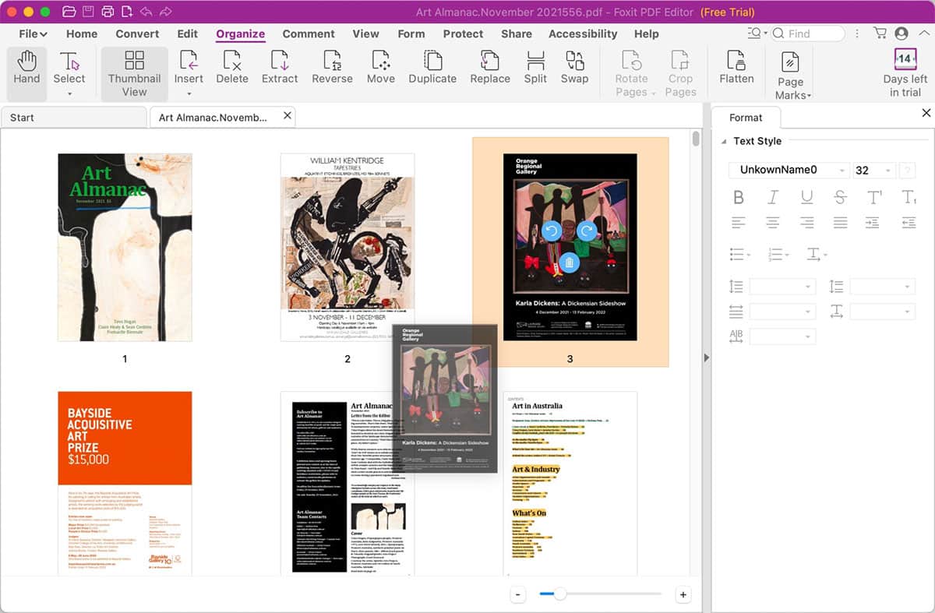The width and height of the screenshot is (935, 613).
Task: Rotate page 3 clockwise using overlay icon
Action: click(x=587, y=231)
